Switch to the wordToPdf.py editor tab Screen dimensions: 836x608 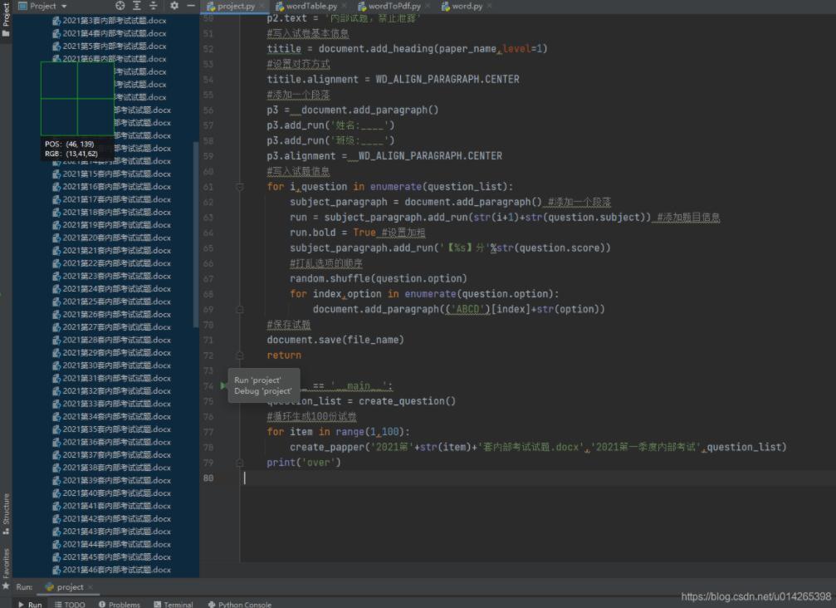(394, 6)
